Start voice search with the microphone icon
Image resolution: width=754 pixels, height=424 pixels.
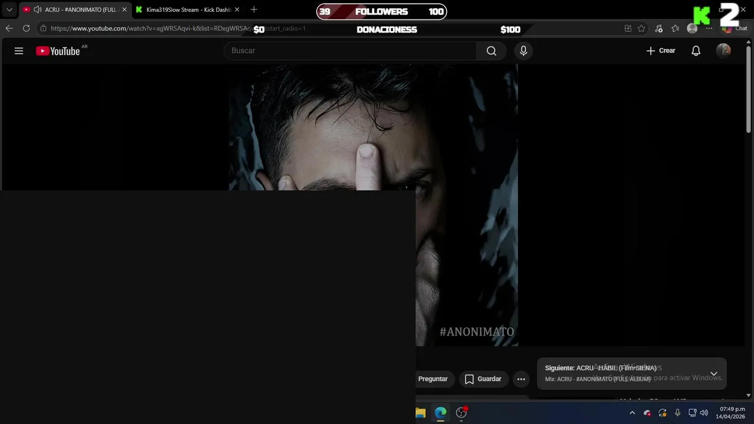(523, 51)
